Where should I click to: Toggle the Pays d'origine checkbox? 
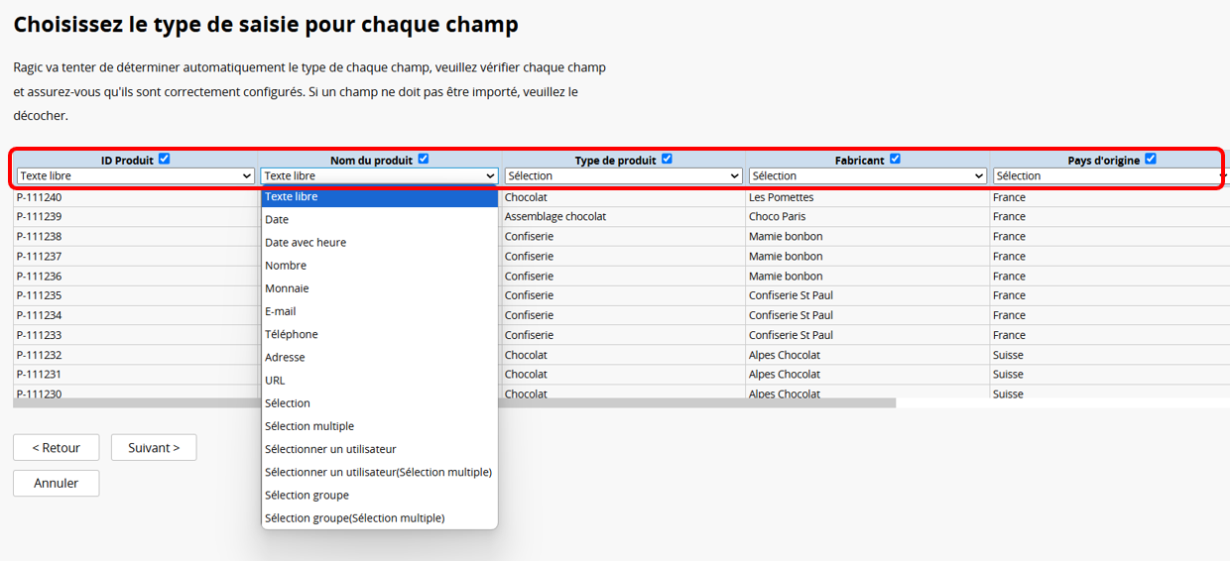point(1151,159)
